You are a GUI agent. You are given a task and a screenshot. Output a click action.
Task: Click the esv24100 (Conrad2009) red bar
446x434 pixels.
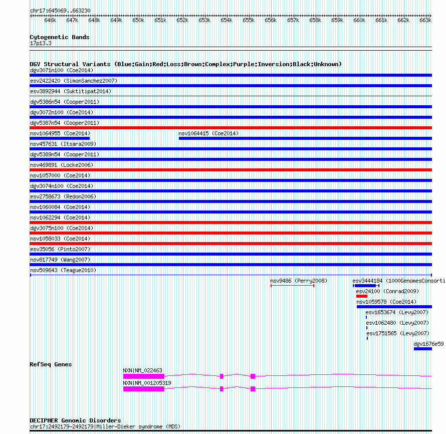click(362, 296)
